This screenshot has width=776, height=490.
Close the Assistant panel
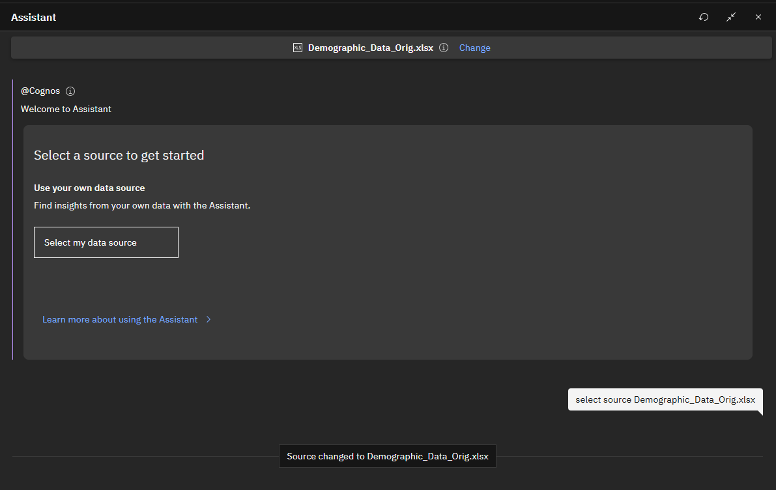pos(758,18)
